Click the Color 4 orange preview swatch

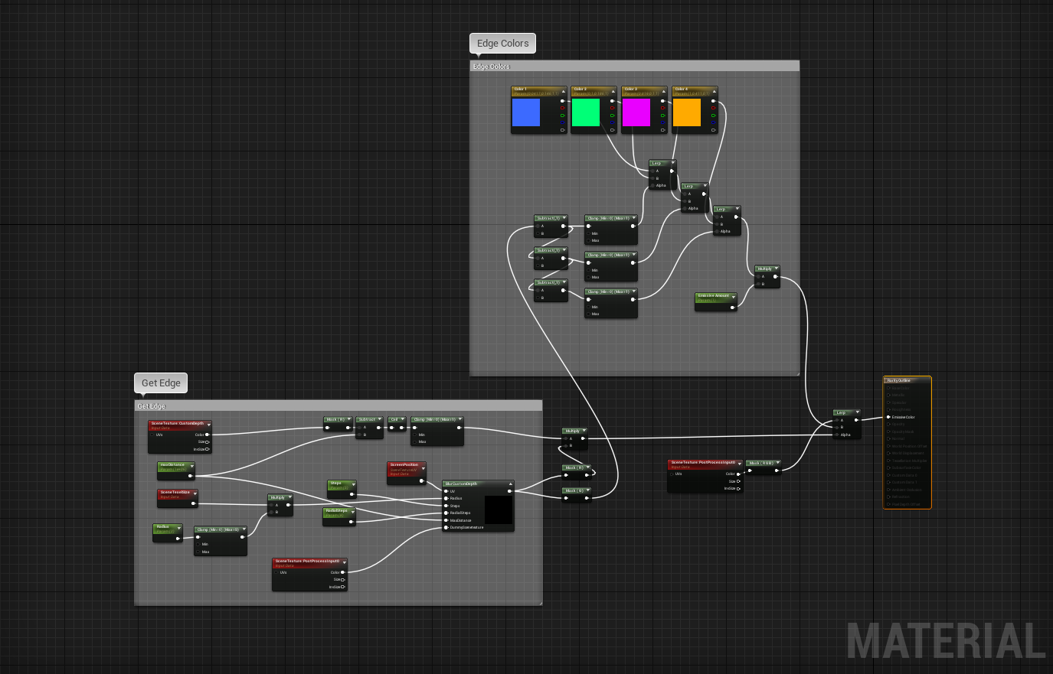point(687,112)
